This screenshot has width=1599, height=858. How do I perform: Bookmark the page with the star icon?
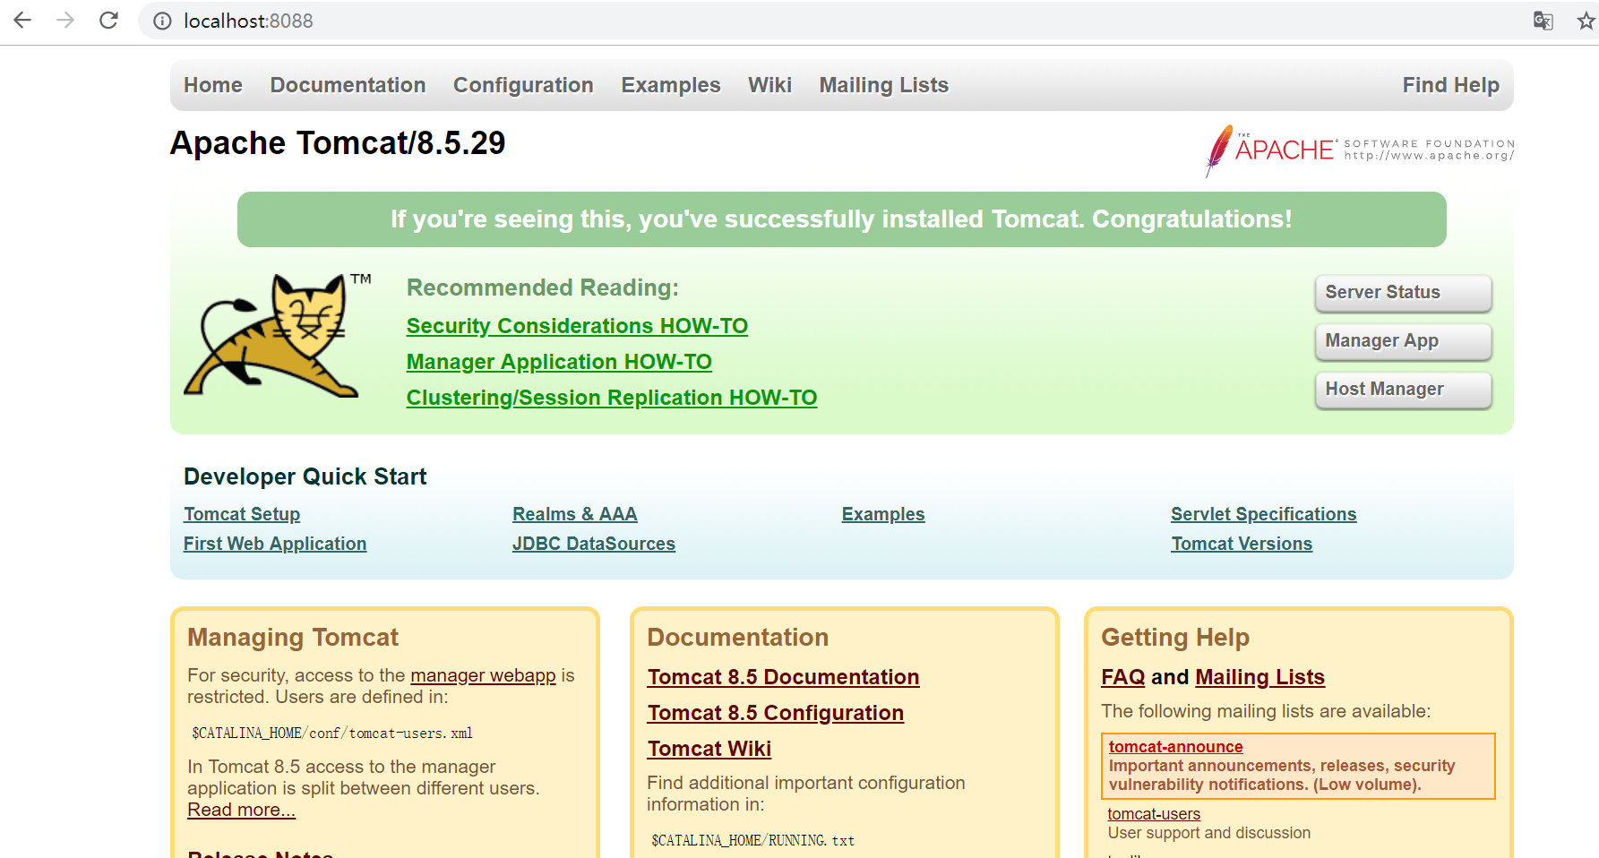pyautogui.click(x=1586, y=21)
